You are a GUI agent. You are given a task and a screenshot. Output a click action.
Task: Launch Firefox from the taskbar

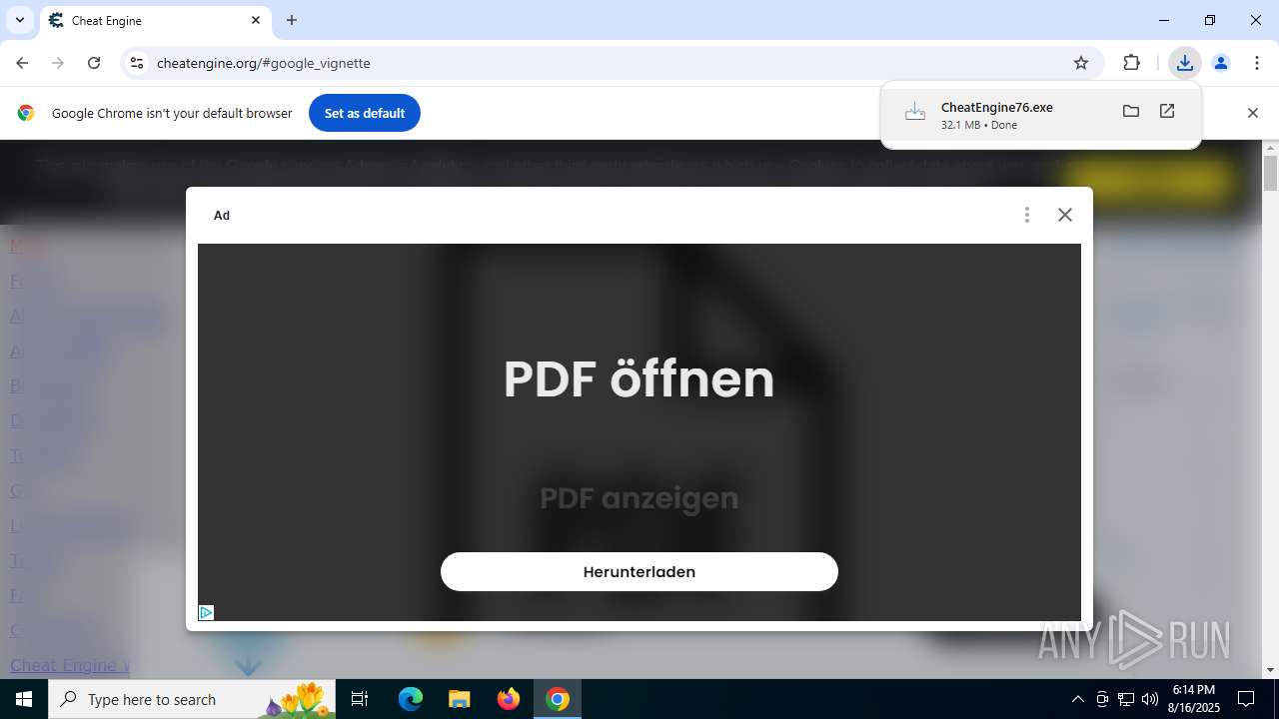click(509, 699)
